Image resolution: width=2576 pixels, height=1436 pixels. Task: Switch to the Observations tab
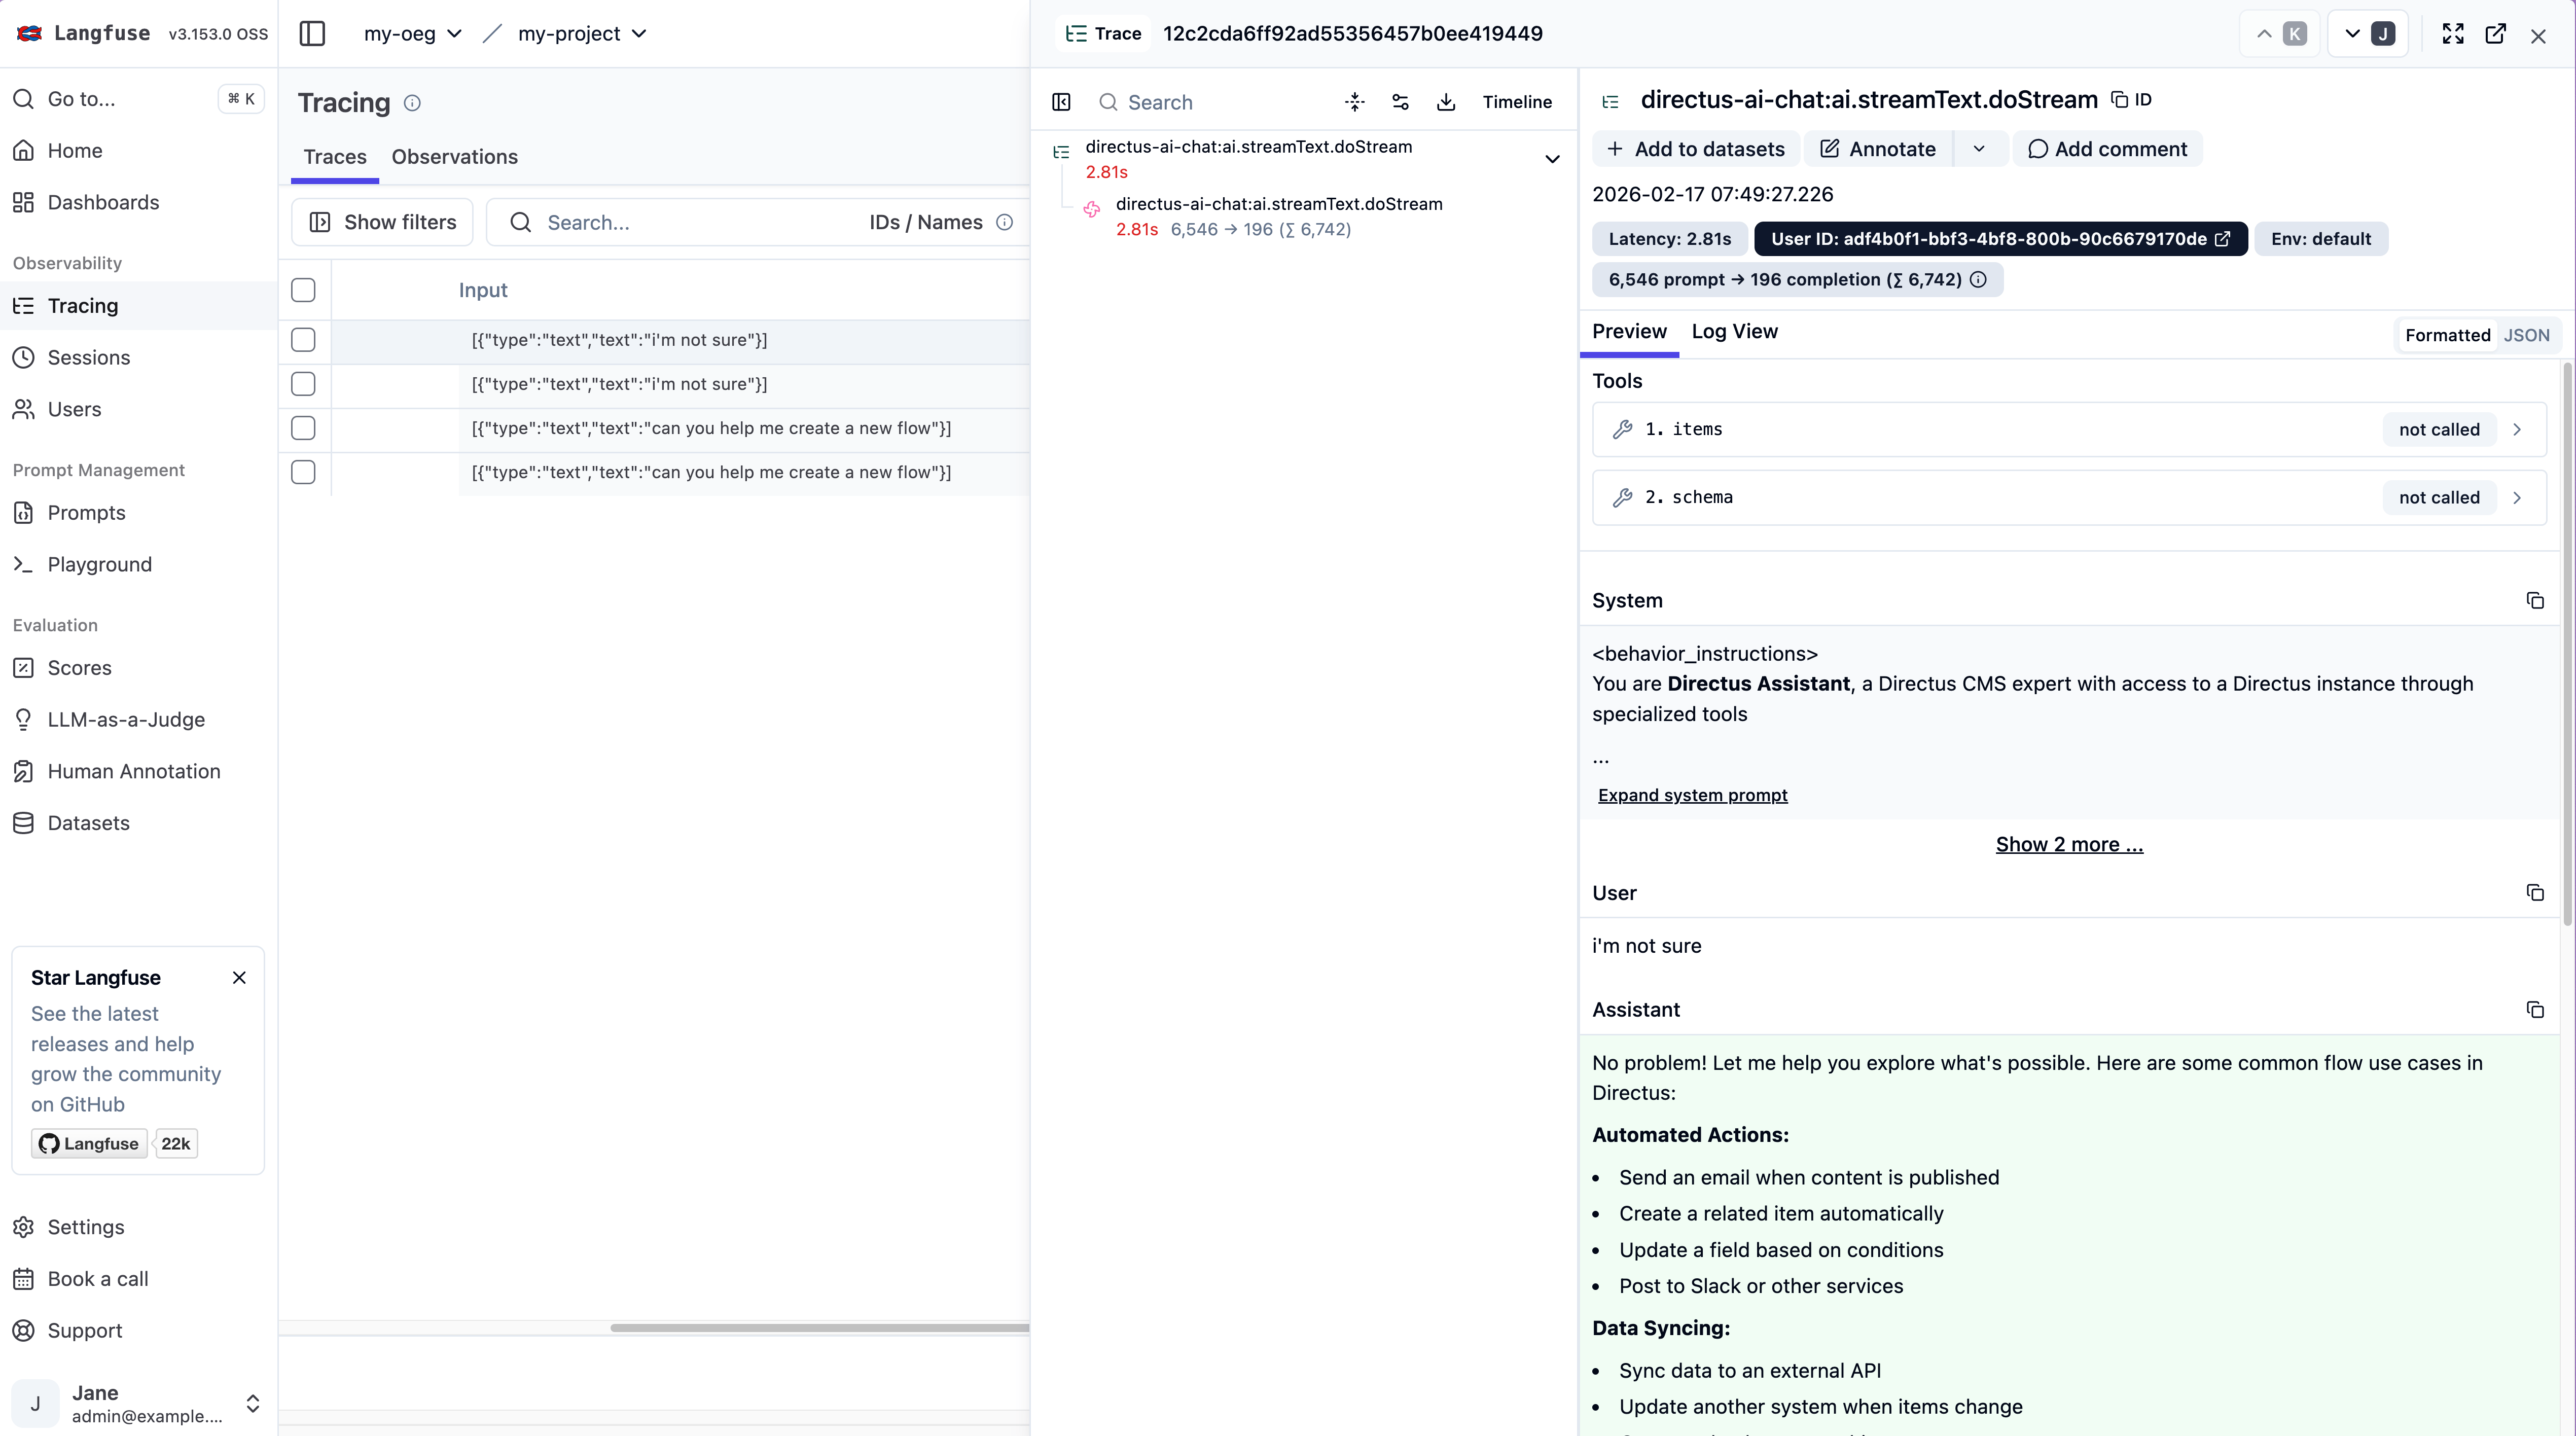tap(455, 157)
